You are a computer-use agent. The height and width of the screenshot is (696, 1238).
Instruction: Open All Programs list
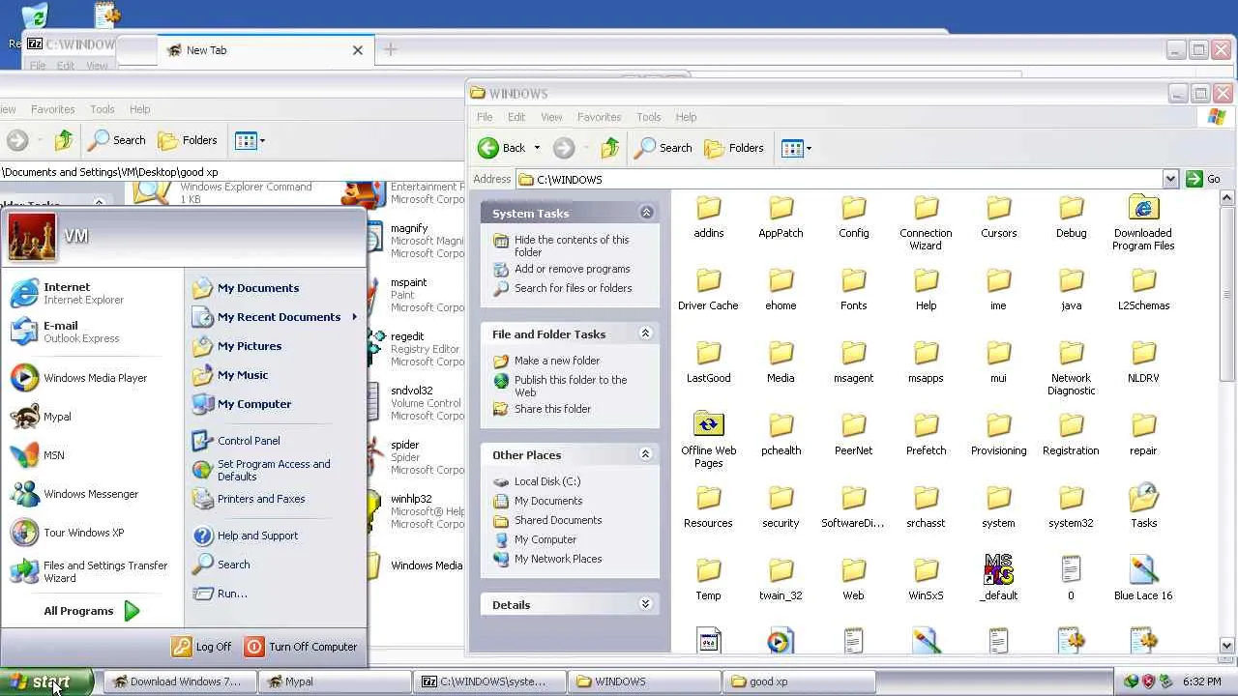point(92,611)
